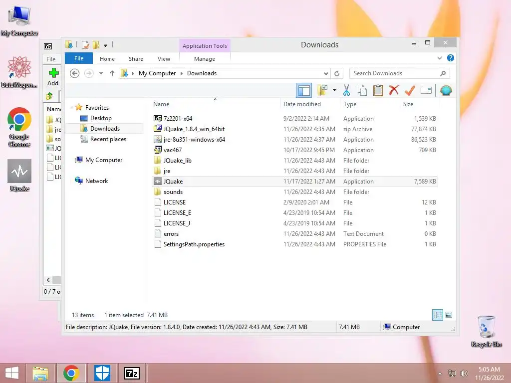Screen dimensions: 511x383
Task: Click the Back navigation arrow
Action: [75, 73]
